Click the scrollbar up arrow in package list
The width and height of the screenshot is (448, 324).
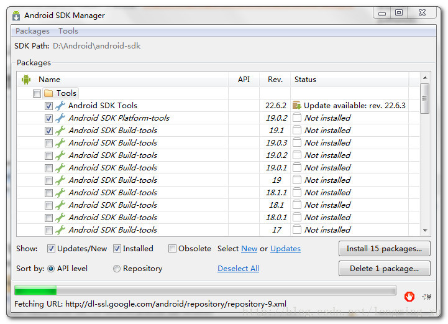(x=425, y=78)
